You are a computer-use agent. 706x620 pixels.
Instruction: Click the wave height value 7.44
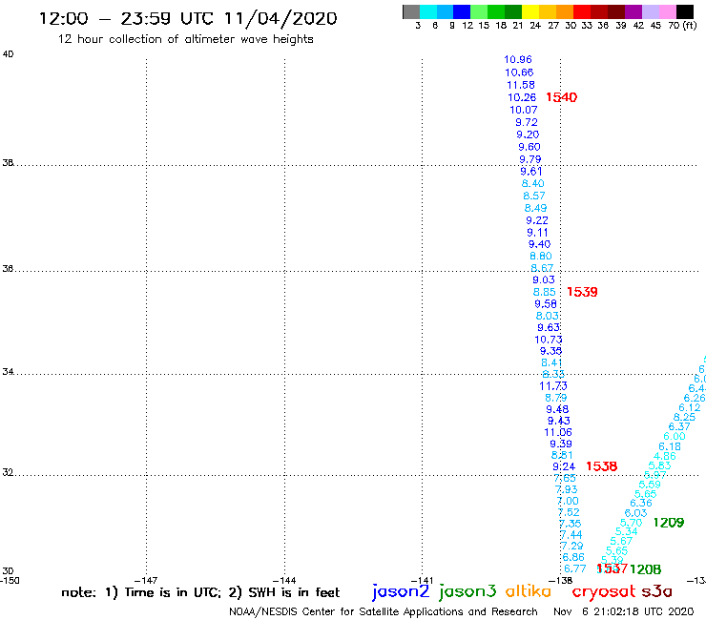tap(571, 535)
